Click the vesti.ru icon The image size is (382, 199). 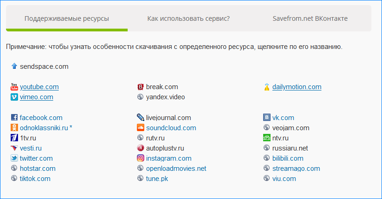[x=14, y=148]
